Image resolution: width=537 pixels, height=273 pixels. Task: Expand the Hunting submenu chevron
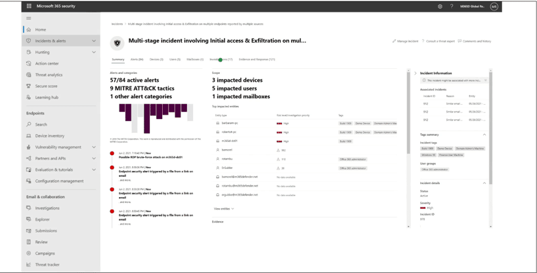click(94, 52)
